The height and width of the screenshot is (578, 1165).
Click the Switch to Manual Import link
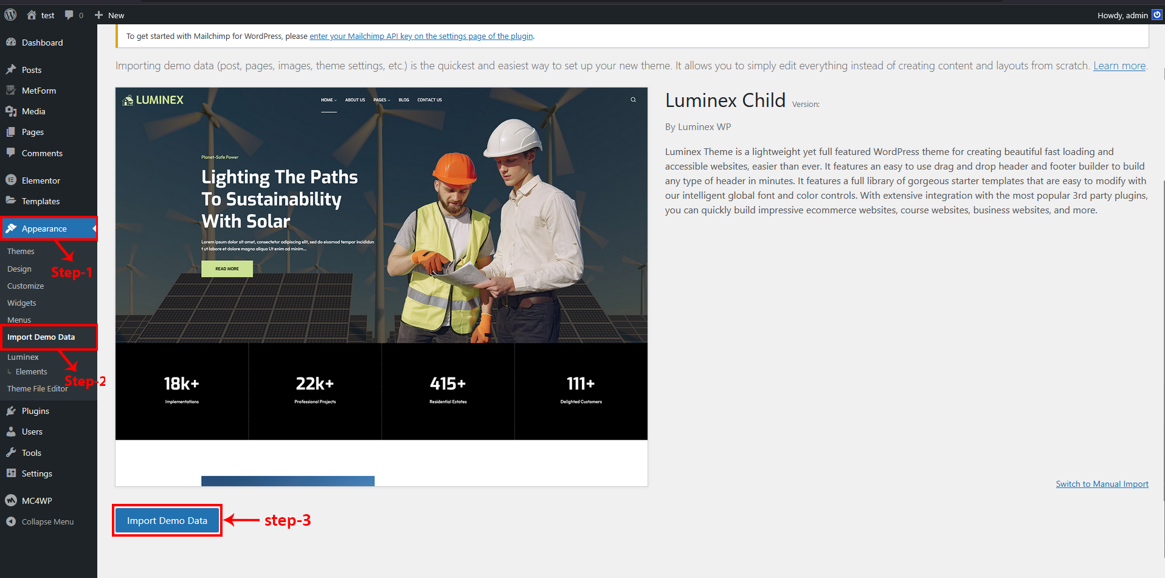(x=1102, y=484)
